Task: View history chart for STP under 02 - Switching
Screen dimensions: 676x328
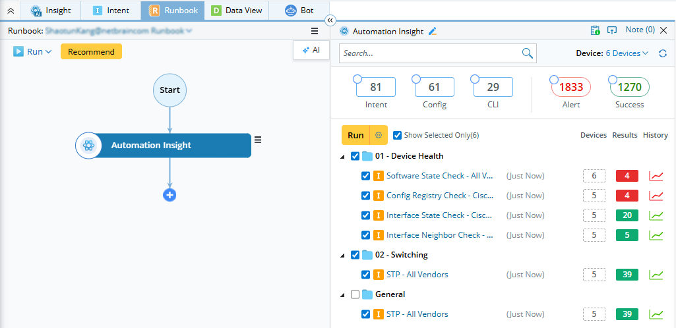Action: click(656, 275)
